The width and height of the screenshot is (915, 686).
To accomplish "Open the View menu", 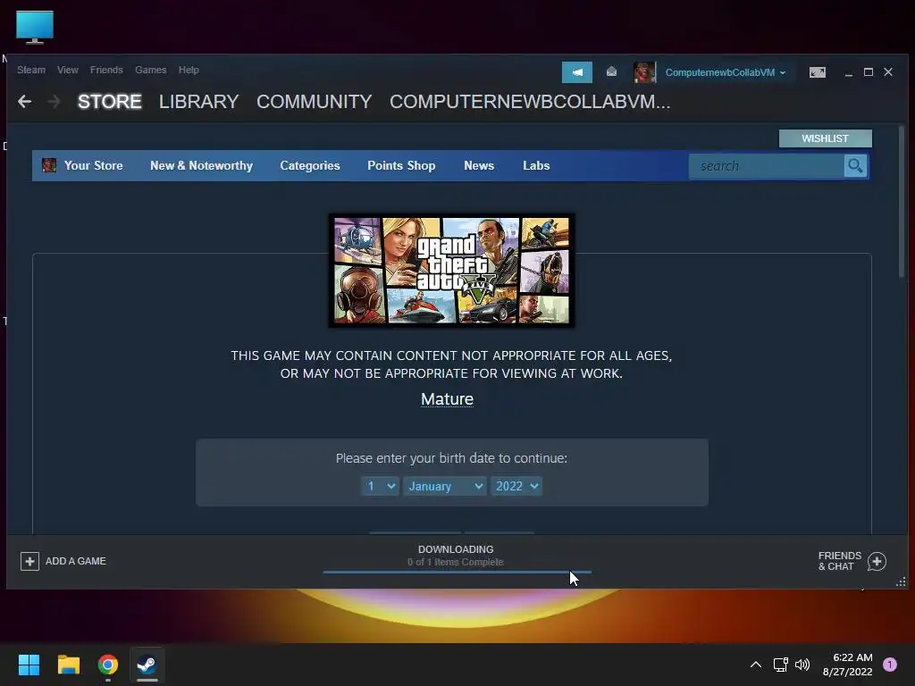I will pos(68,70).
